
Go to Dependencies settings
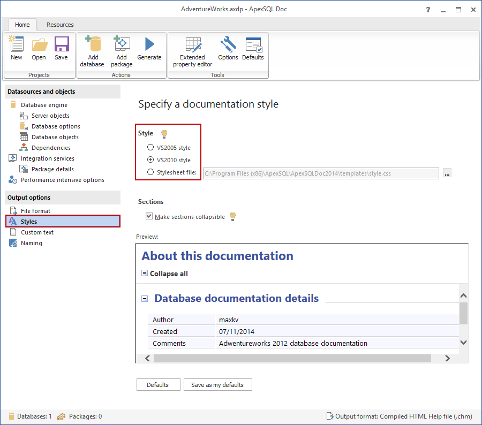pyautogui.click(x=51, y=148)
